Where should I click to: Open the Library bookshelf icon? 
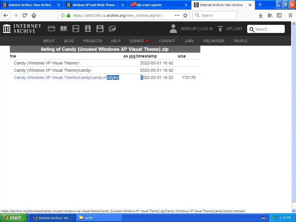[x=270, y=15]
